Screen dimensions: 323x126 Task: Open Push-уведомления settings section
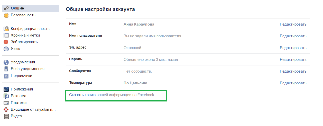coord(27,69)
